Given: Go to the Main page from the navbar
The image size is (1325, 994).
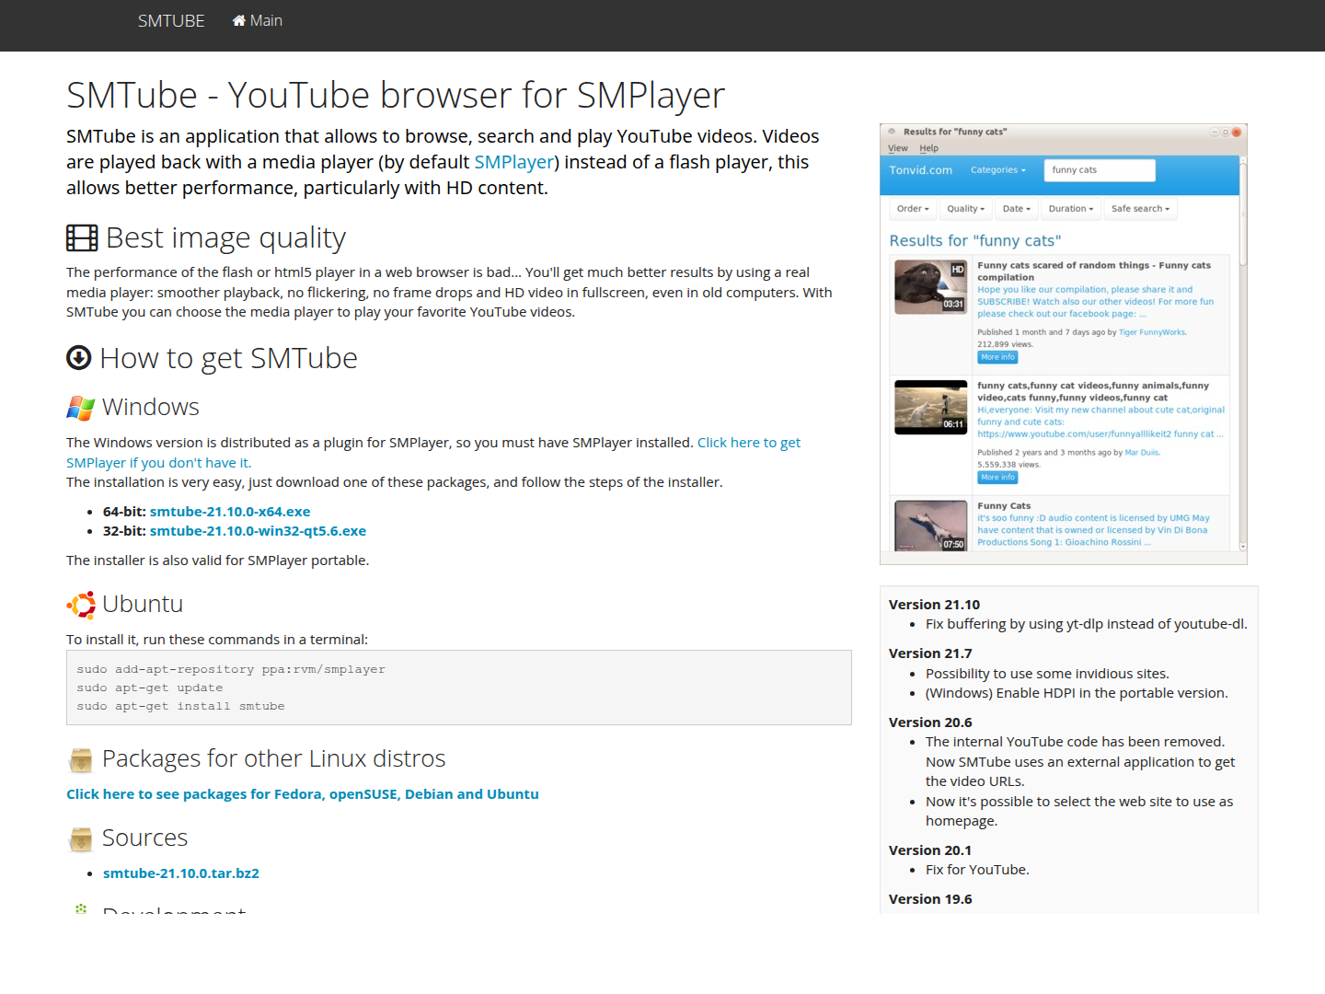Looking at the screenshot, I should (x=258, y=20).
